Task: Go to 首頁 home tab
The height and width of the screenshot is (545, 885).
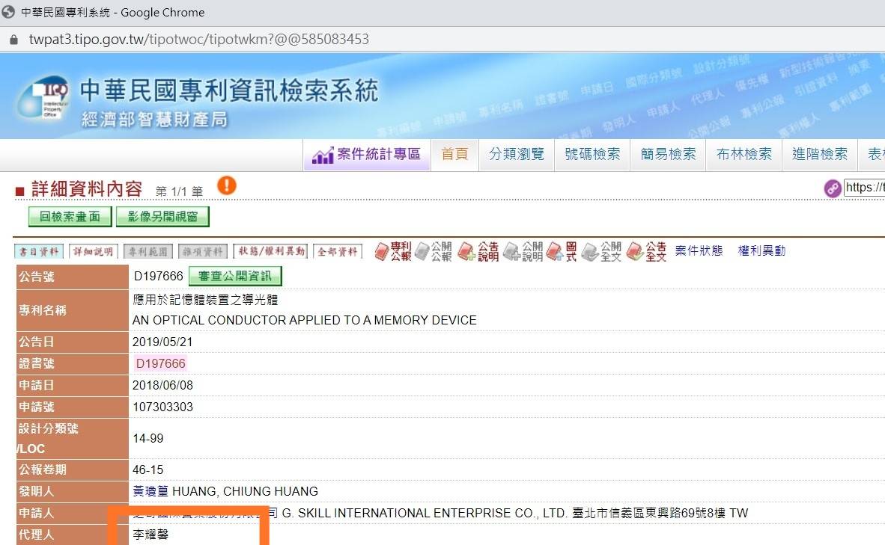Action: tap(455, 155)
